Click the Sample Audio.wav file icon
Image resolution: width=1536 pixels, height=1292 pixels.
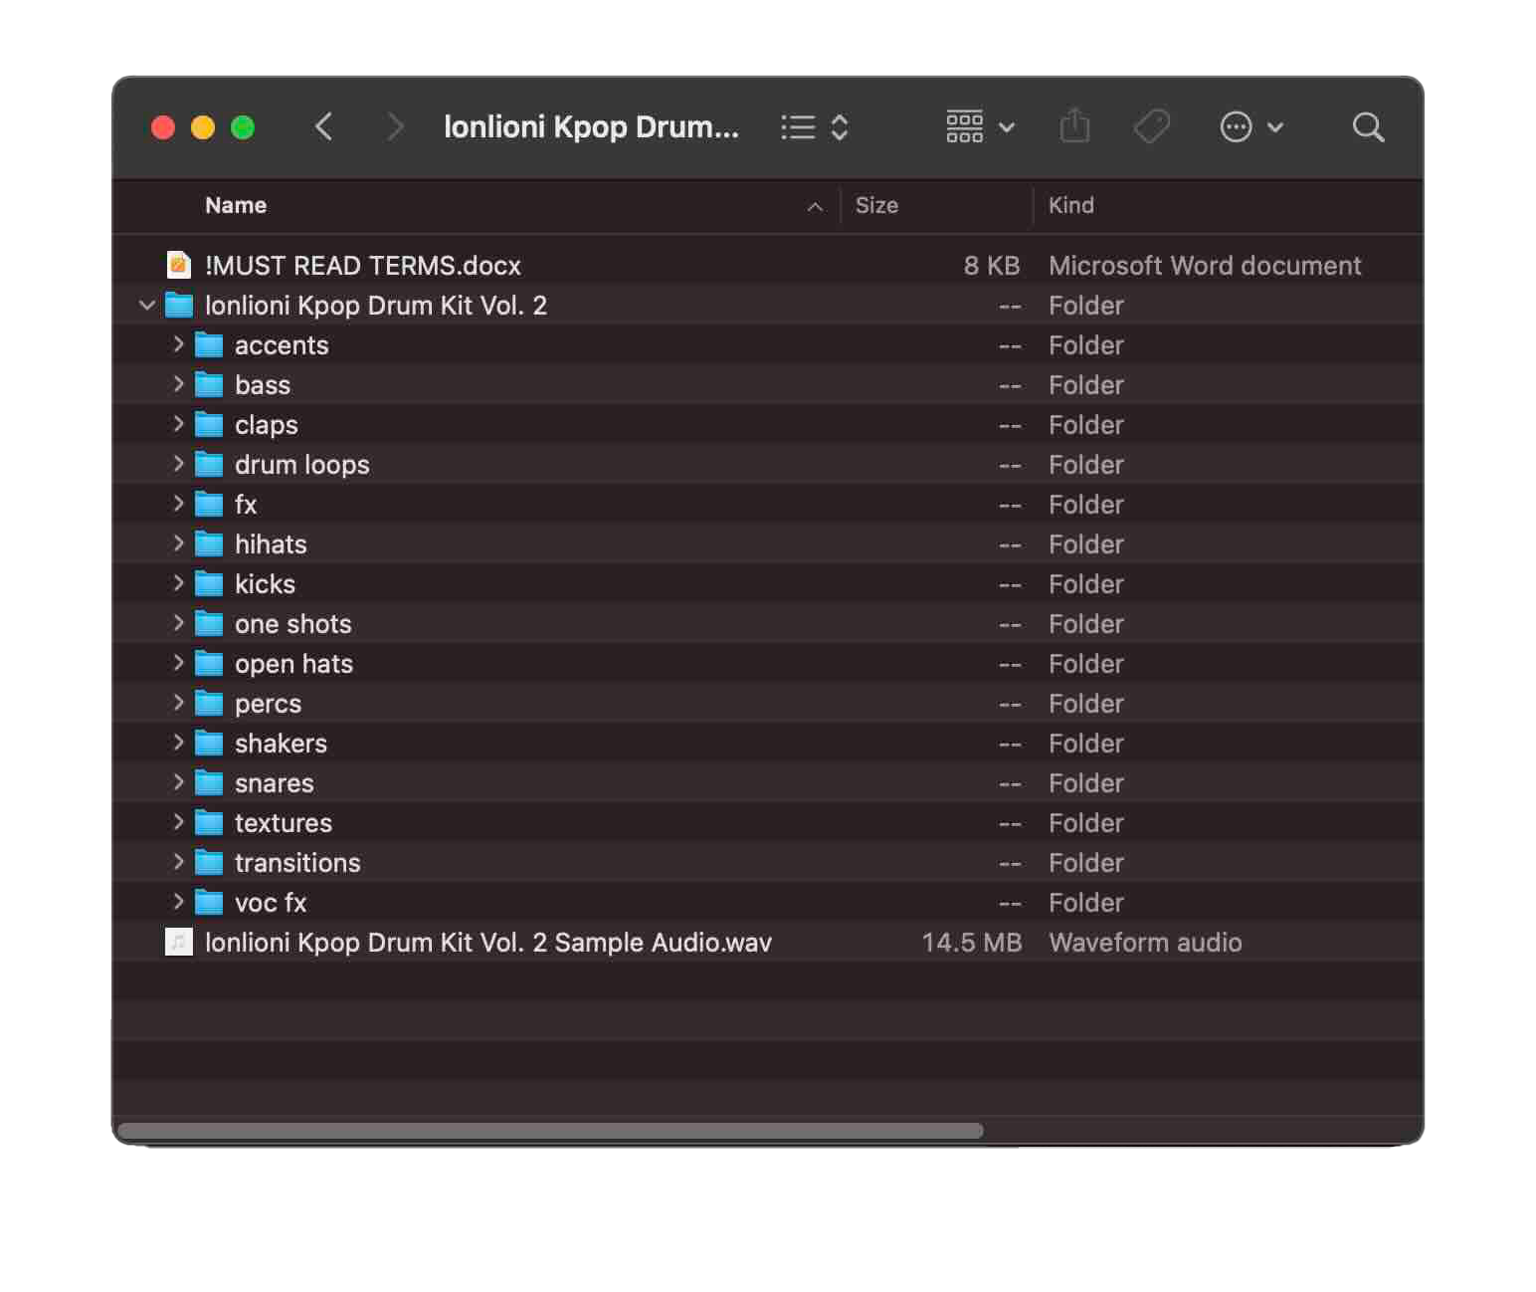[178, 942]
